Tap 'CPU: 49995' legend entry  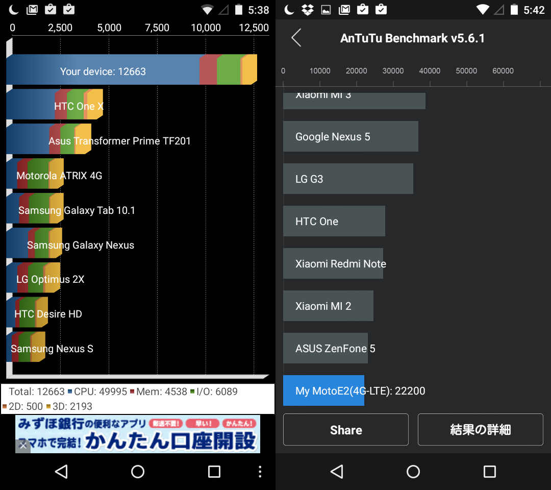point(97,391)
